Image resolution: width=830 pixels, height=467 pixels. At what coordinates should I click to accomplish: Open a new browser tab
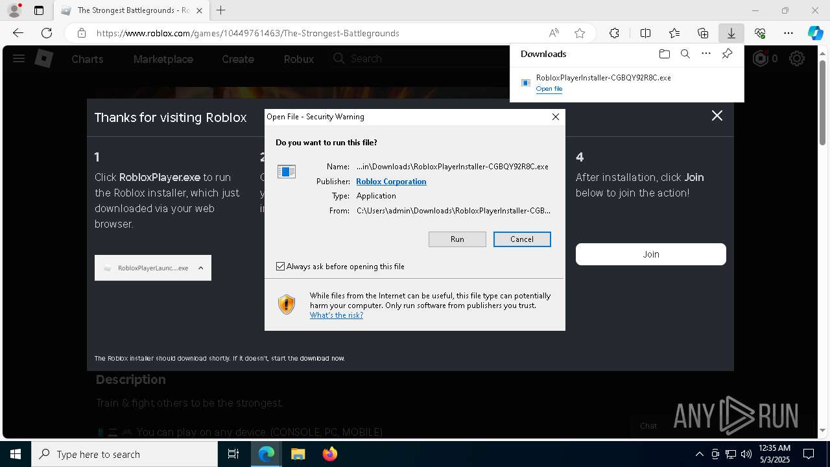[221, 10]
